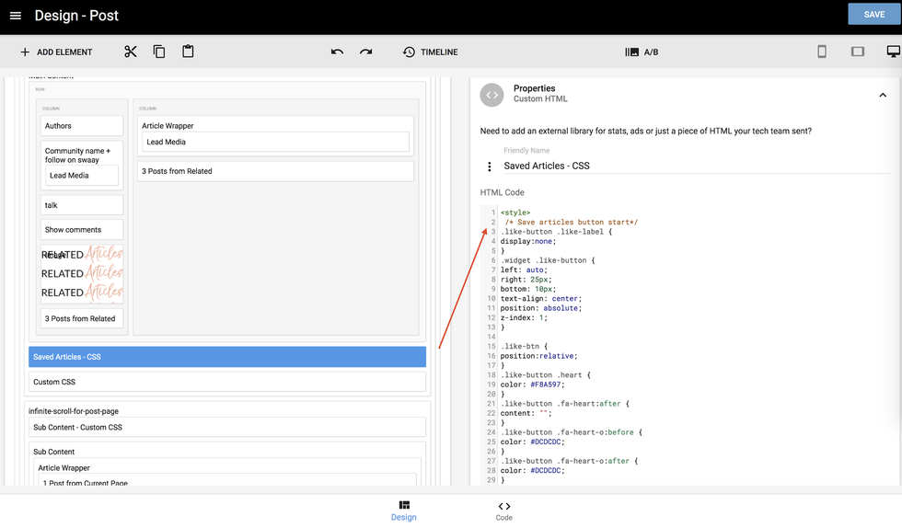
Task: Switch to mobile phone preview
Action: (822, 52)
